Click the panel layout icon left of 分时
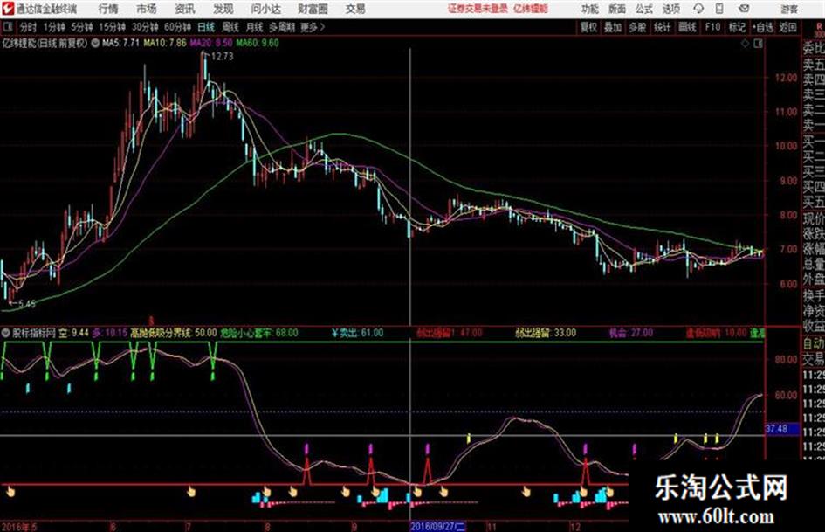825x532 pixels. tap(8, 27)
